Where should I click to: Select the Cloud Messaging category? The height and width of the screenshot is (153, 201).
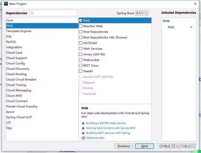pyautogui.click(x=42, y=90)
